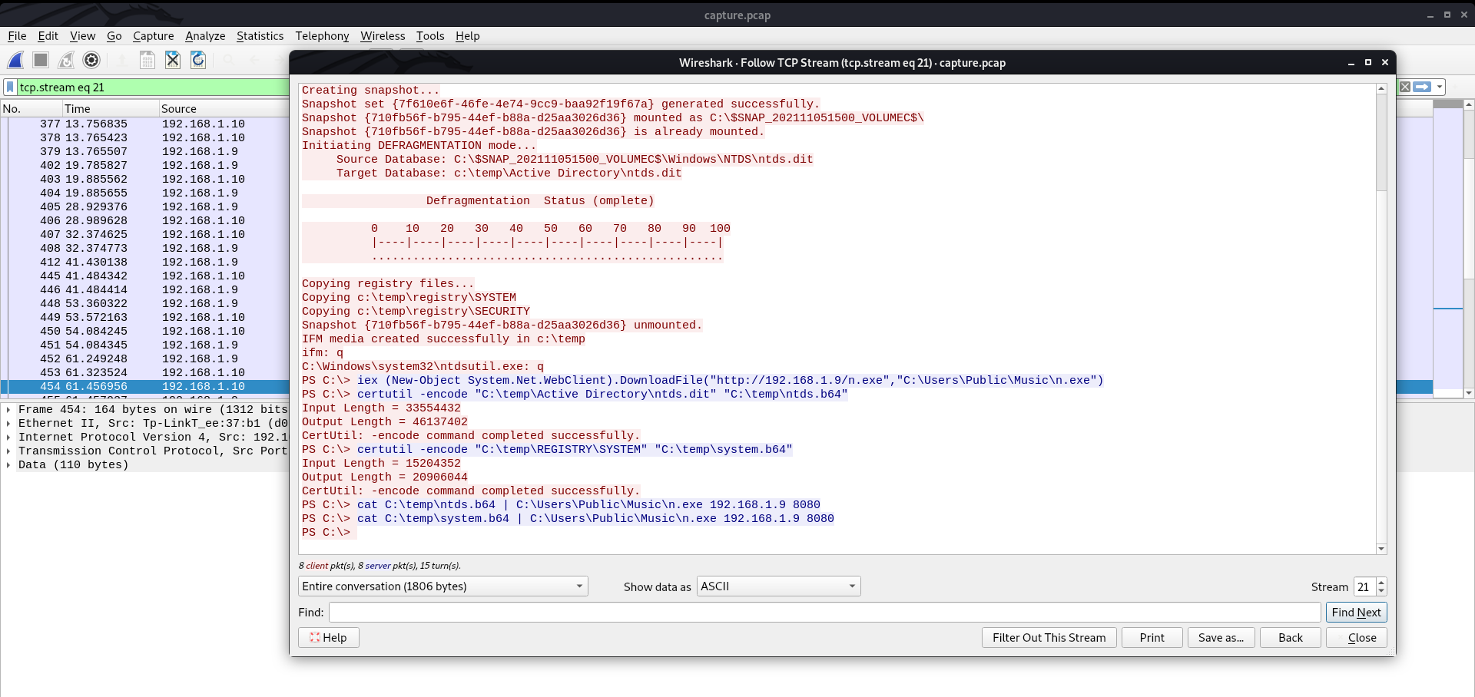The height and width of the screenshot is (697, 1475).
Task: Open the Telephony menu
Action: point(322,35)
